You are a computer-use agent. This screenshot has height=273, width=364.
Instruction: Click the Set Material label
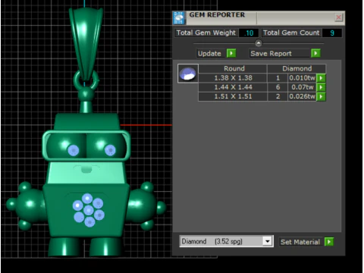point(300,242)
